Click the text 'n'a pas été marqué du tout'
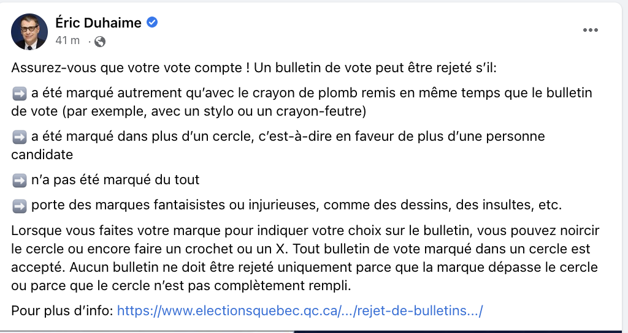628x333 pixels. click(x=115, y=180)
